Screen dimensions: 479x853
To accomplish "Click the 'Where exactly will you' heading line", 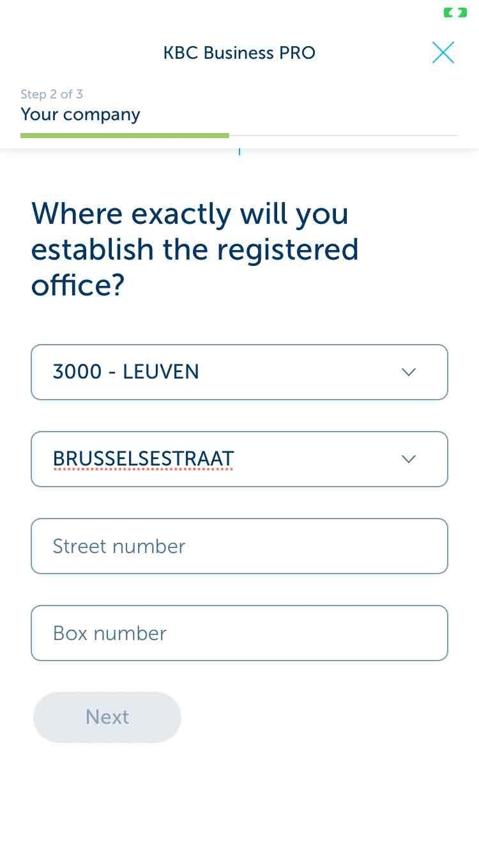I will [190, 214].
